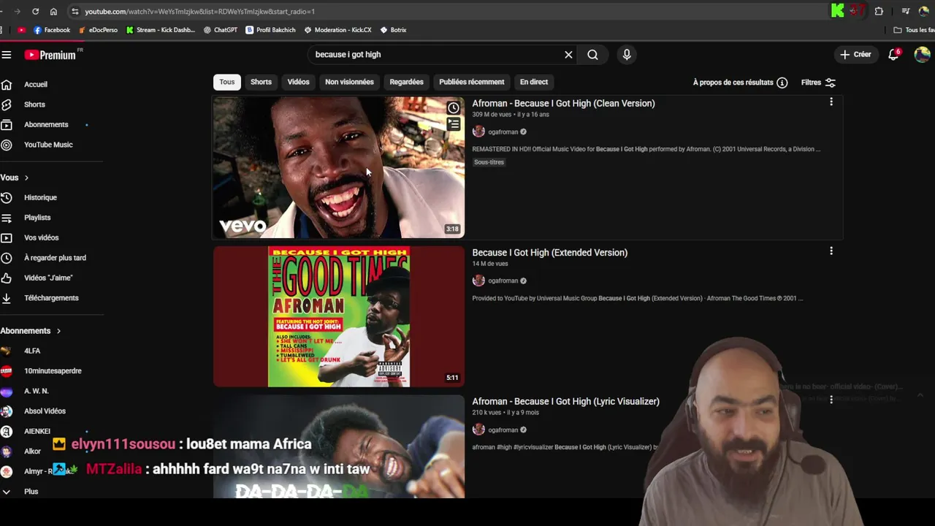935x526 pixels.
Task: Click the browser home button
Action: [x=53, y=11]
